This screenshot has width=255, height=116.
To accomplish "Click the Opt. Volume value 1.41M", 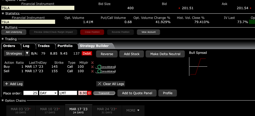I will coord(88,22).
